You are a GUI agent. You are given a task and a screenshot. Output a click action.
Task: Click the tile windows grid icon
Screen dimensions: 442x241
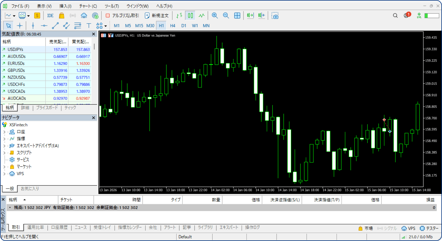(x=237, y=16)
